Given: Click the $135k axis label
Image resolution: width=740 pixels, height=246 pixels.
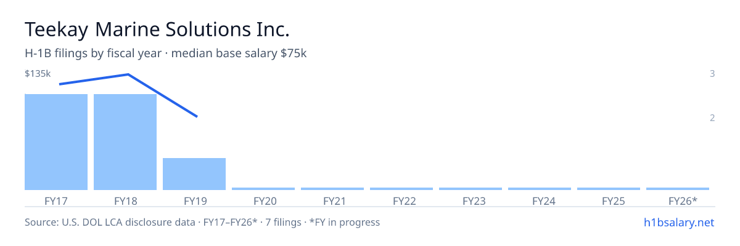Looking at the screenshot, I should [x=38, y=74].
